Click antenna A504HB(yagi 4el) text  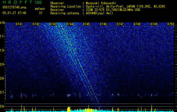tap(99, 13)
